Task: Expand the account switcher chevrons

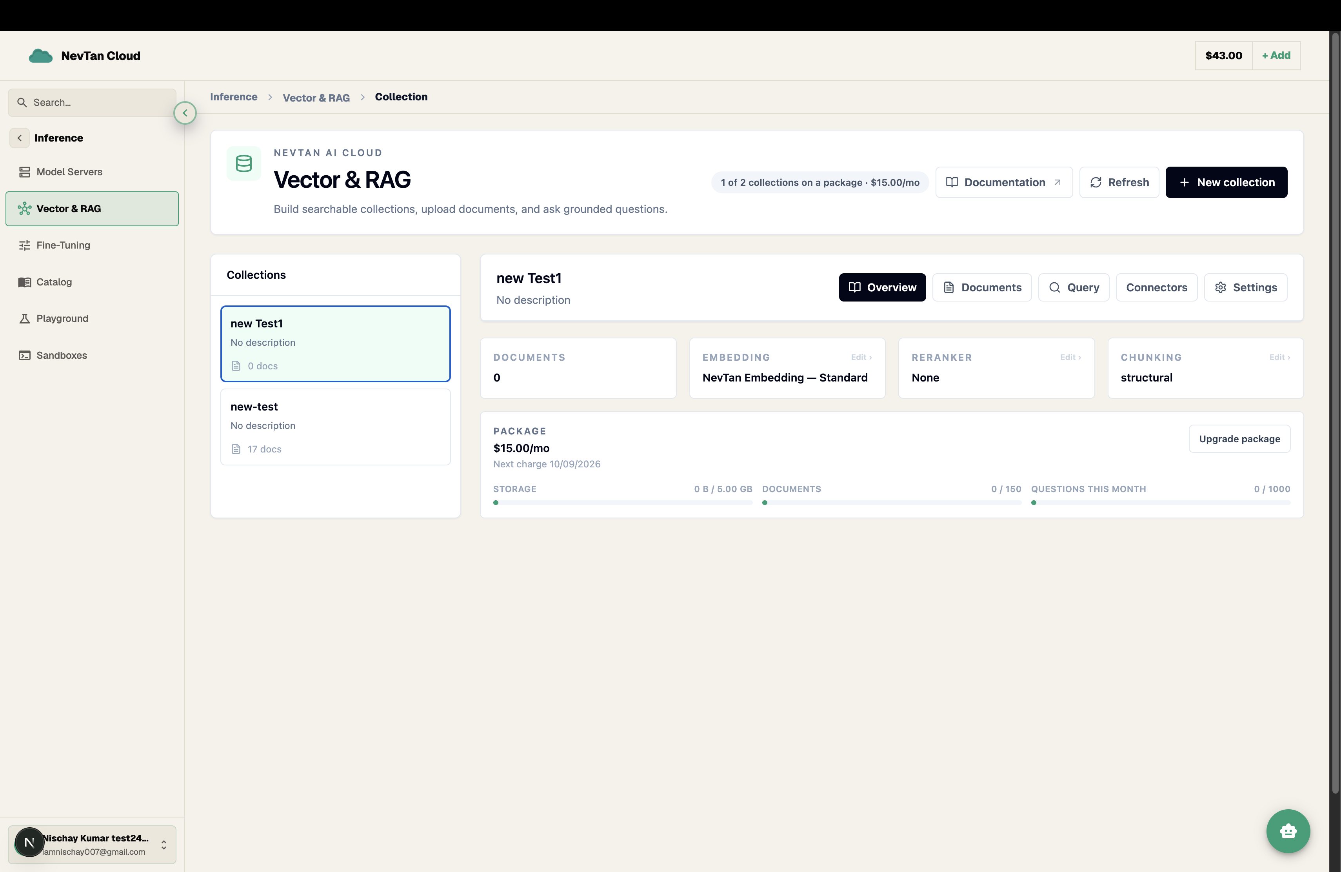Action: 164,845
